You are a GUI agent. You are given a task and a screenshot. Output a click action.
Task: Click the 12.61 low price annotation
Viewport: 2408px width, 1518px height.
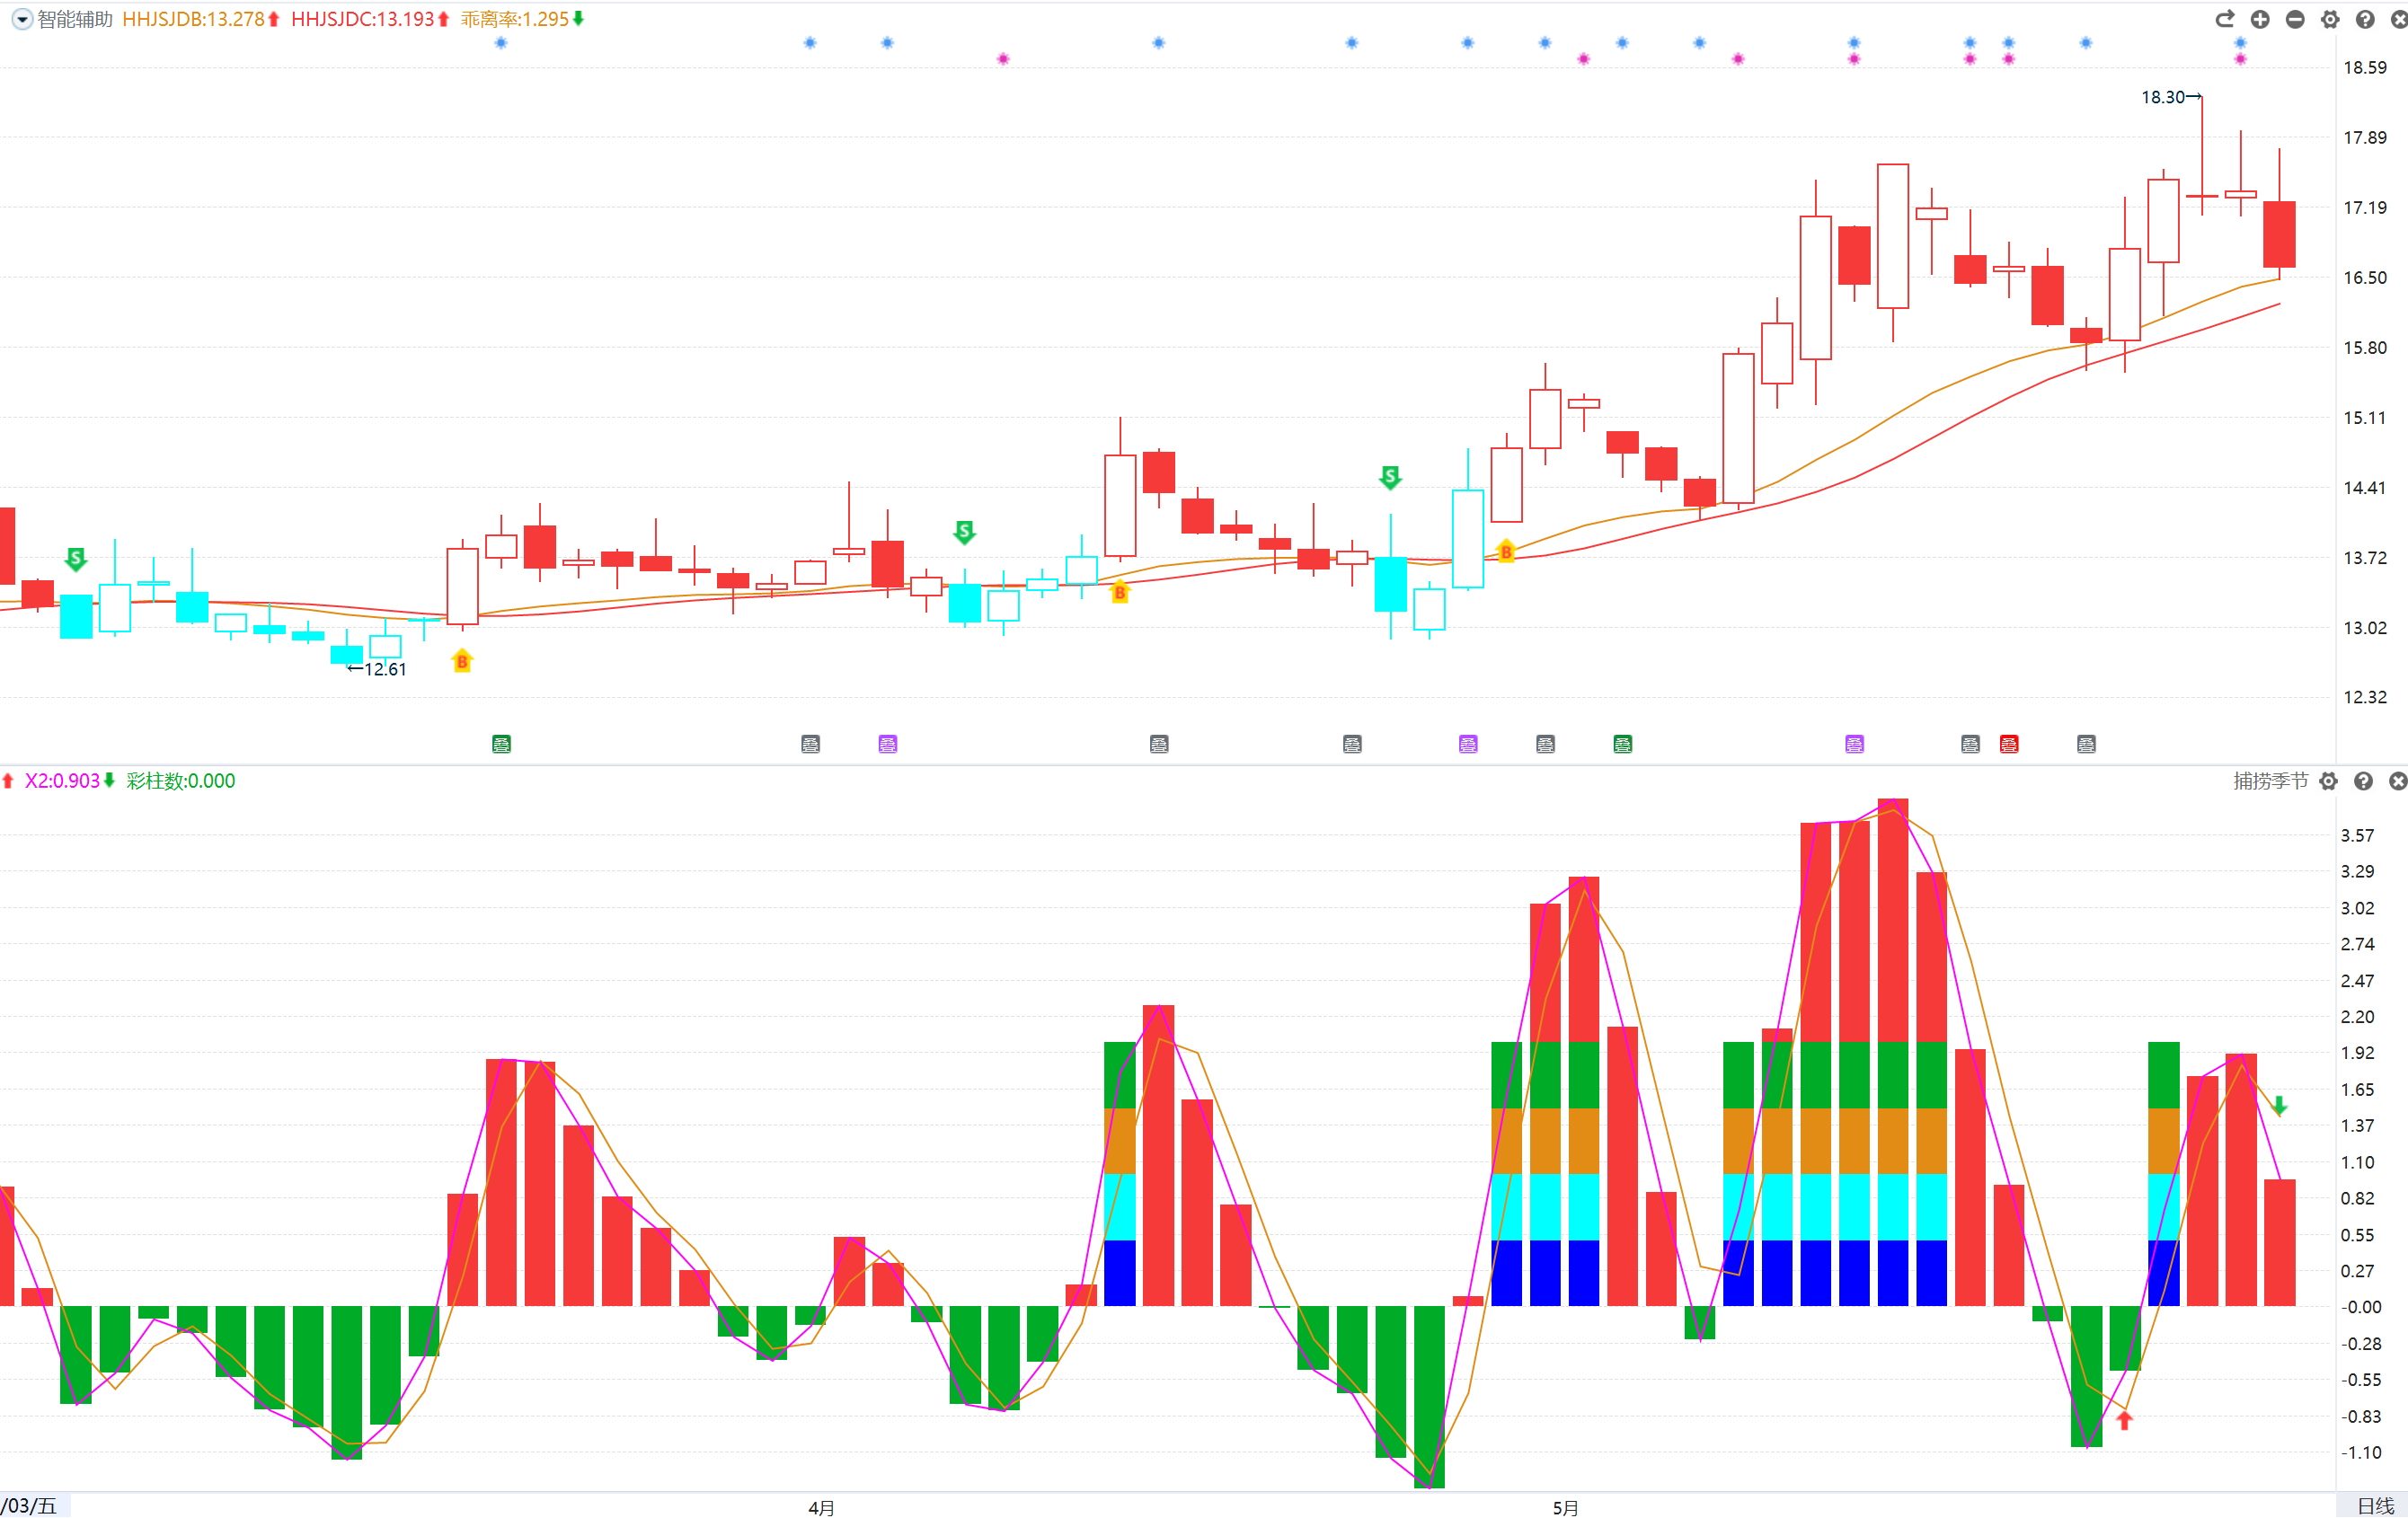tap(376, 669)
